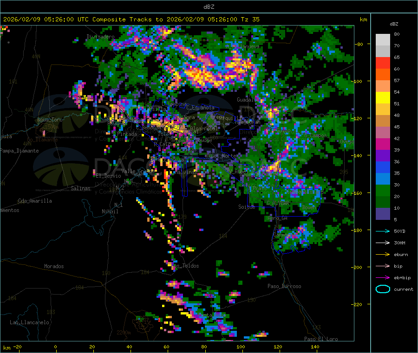Screen dimensions: 418x353
Task: Click the 'Soitue' map label
Action: pos(247,206)
